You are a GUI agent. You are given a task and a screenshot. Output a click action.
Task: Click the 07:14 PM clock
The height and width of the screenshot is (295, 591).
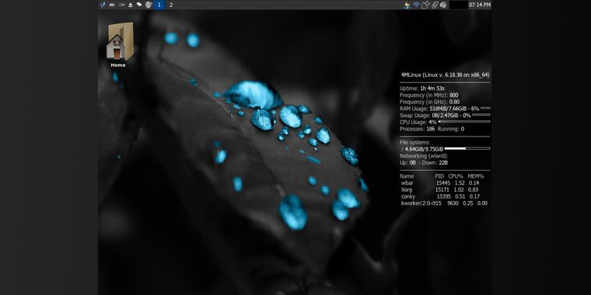pyautogui.click(x=480, y=5)
